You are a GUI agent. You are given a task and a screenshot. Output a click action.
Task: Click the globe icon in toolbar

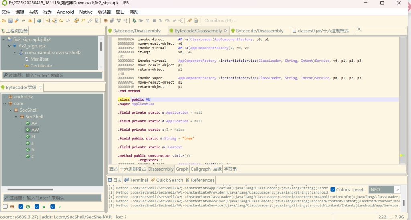click(x=39, y=21)
